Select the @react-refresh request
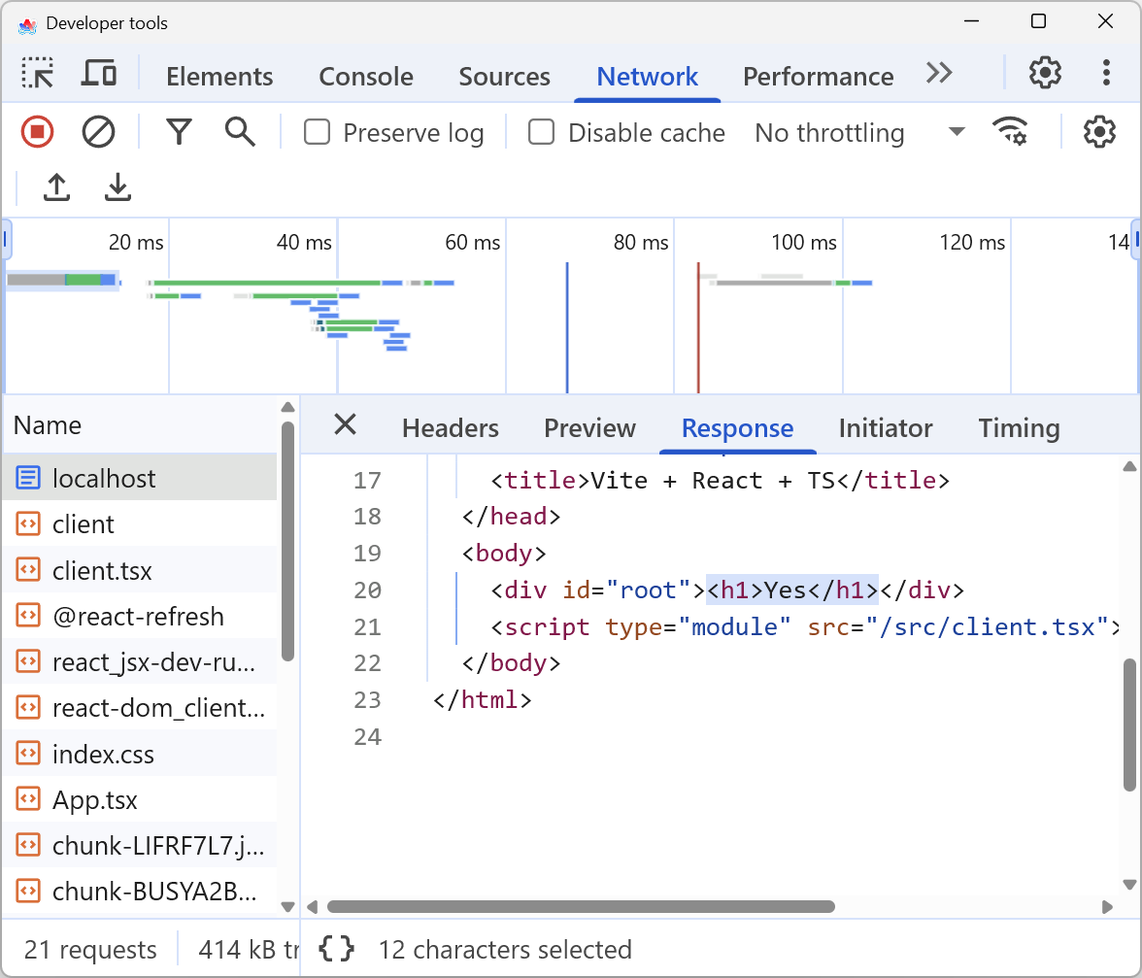This screenshot has width=1142, height=978. [141, 616]
